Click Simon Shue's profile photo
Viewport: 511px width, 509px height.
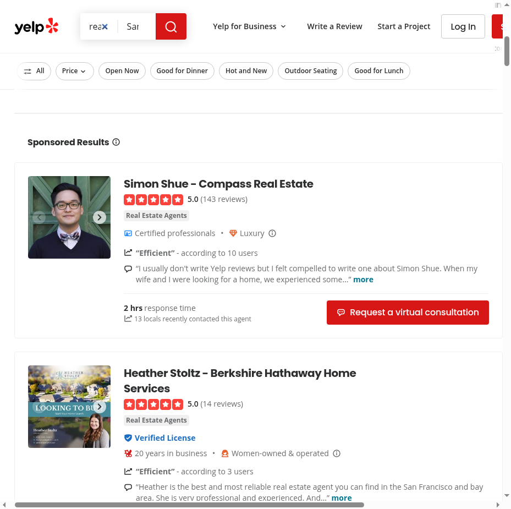(x=69, y=217)
